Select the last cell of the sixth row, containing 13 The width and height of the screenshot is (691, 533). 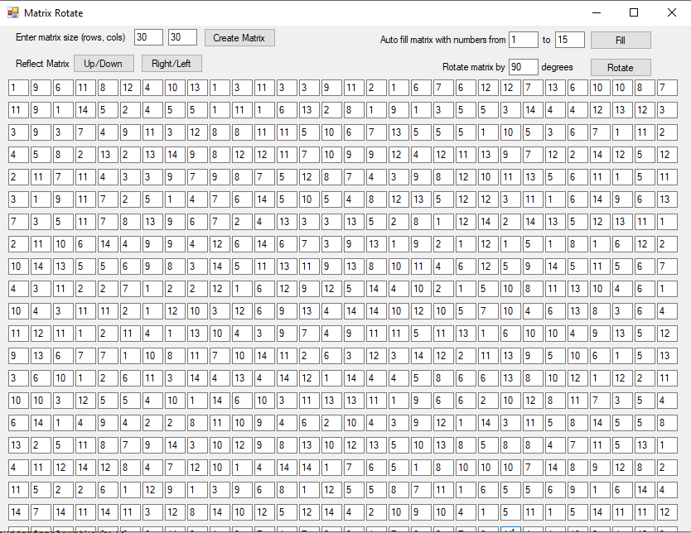[667, 199]
